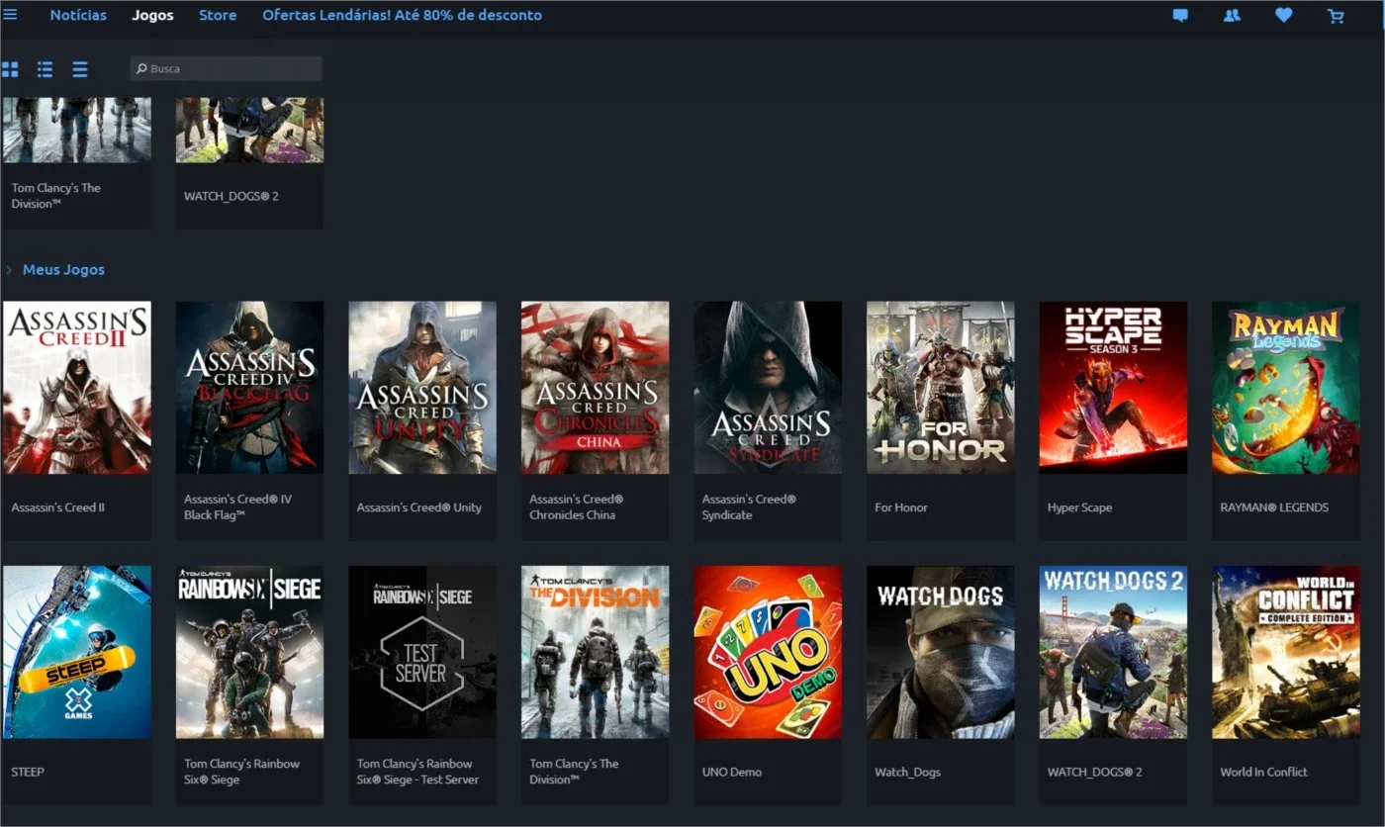Click "WATCH_DOGS® 2" title in Meus Jogos
Image resolution: width=1385 pixels, height=827 pixels.
(x=1095, y=772)
